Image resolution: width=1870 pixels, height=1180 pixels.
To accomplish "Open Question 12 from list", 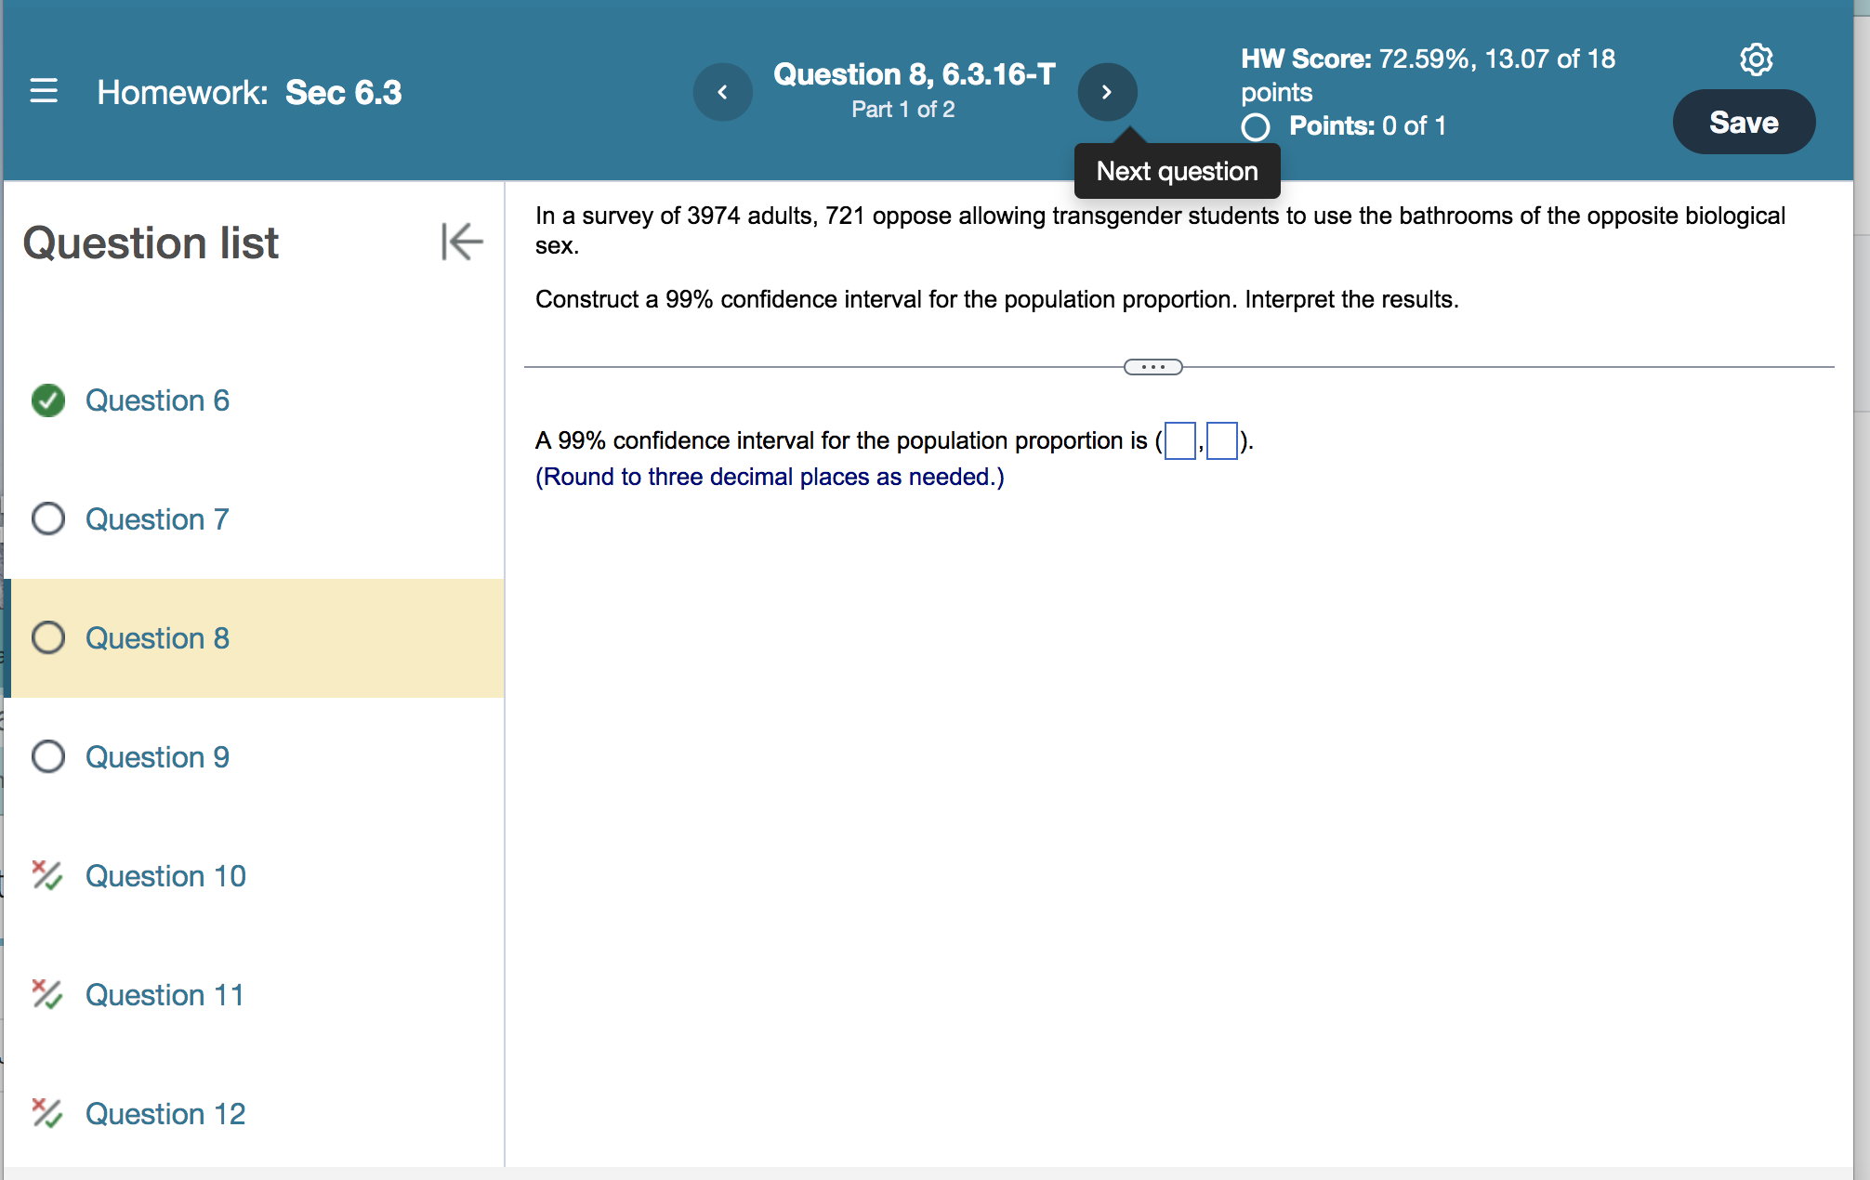I will point(165,1113).
